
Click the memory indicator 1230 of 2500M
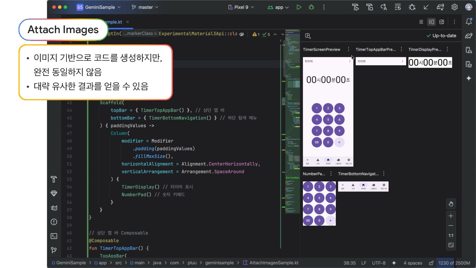(x=454, y=263)
